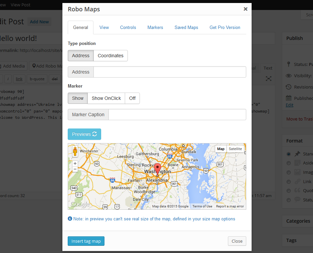Open Edit link under Published date
The image size is (313, 253).
(x=289, y=105)
